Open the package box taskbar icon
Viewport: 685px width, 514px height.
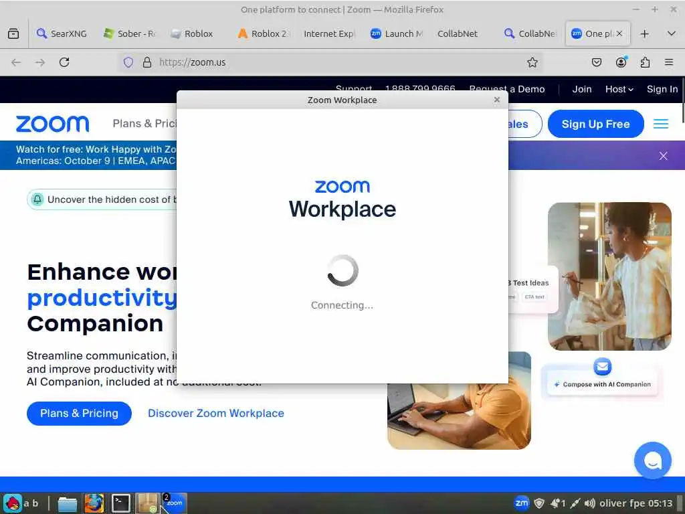(147, 503)
